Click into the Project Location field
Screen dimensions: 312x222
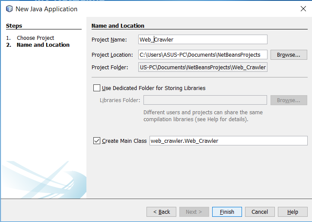(x=203, y=55)
